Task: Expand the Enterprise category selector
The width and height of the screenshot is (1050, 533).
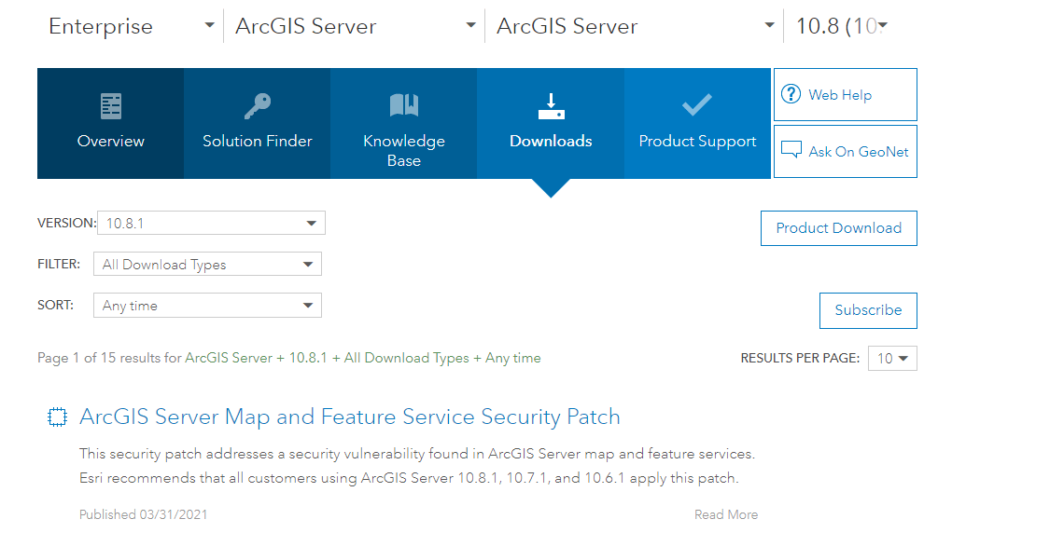Action: [132, 26]
